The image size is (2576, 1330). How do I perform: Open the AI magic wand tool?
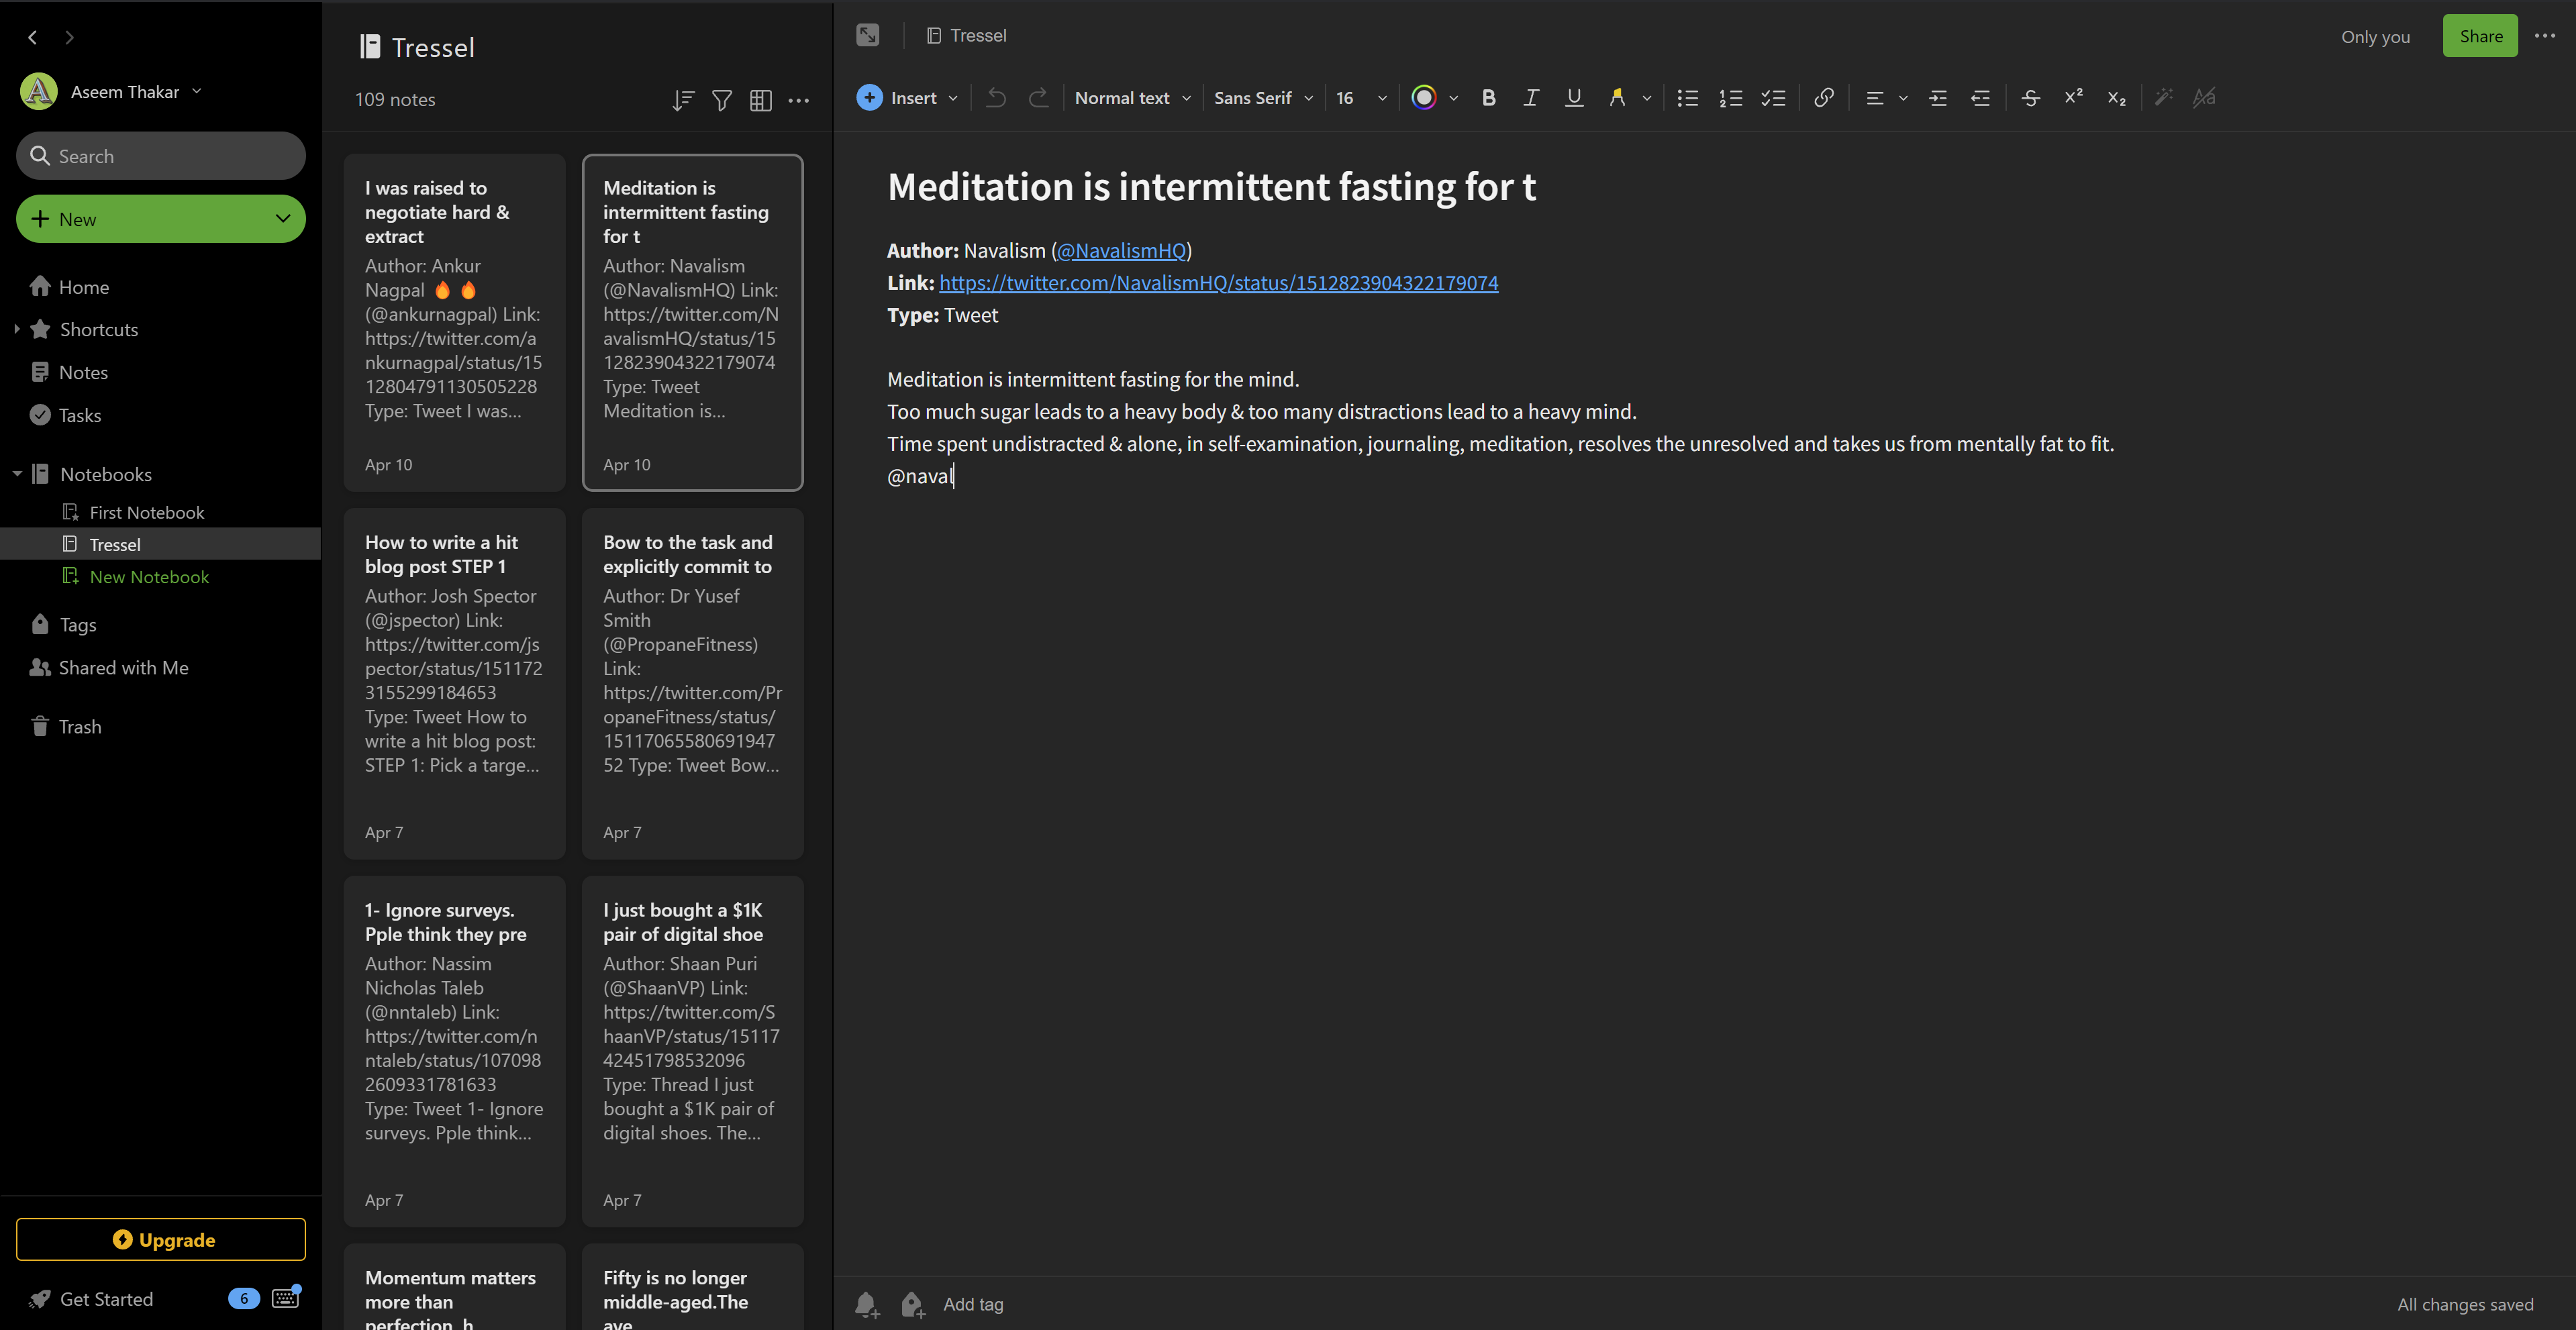tap(2164, 97)
